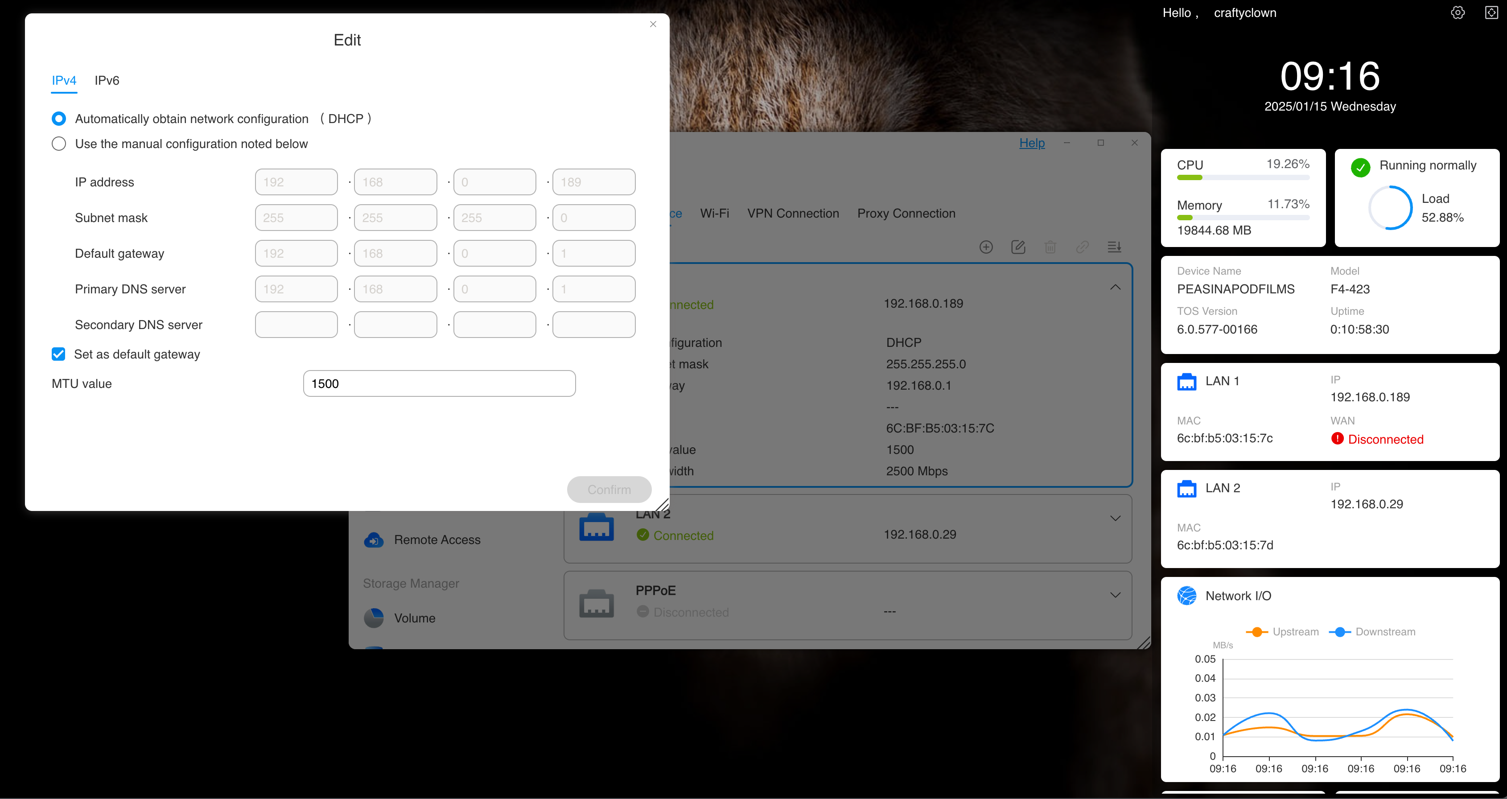Switch to the IPv6 tab
The width and height of the screenshot is (1507, 799).
[x=107, y=81]
